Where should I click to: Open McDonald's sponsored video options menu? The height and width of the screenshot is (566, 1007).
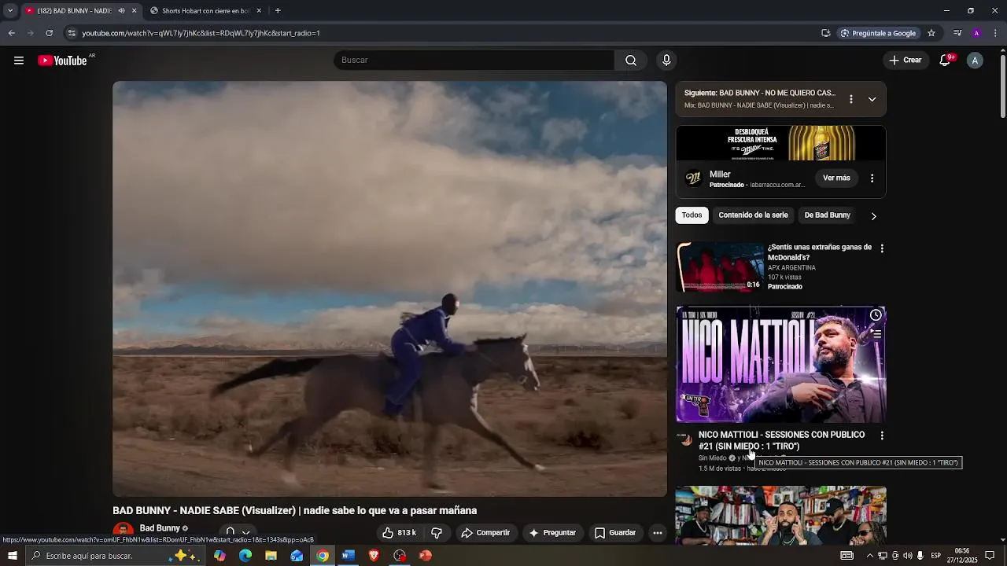[882, 248]
